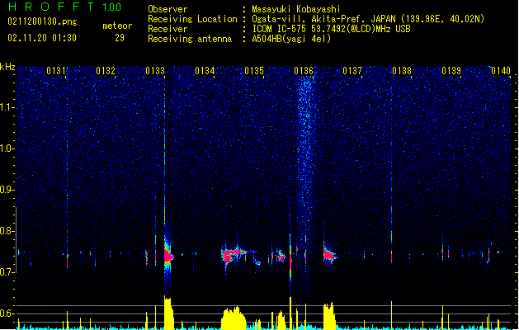The width and height of the screenshot is (519, 330).
Task: Click the 0137 time marker
Action: click(x=352, y=71)
